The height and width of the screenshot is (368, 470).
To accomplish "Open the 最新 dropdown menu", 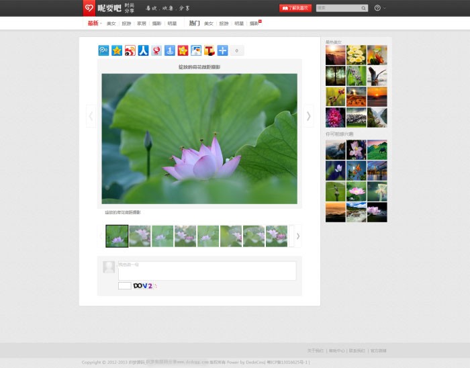I will (x=95, y=23).
